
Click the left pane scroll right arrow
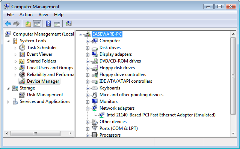[x=70, y=133]
